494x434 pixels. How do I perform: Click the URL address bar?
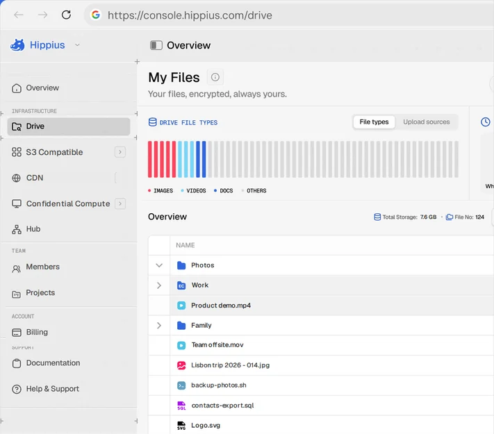tap(288, 15)
